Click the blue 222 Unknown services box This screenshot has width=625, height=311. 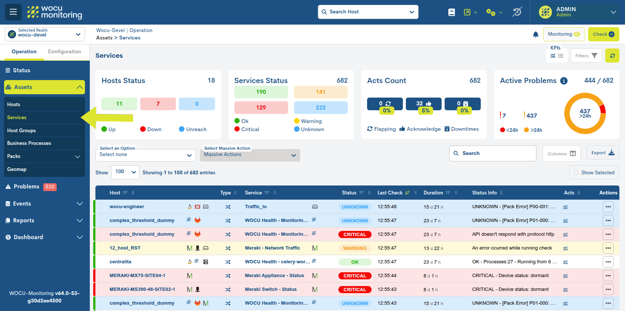tap(321, 108)
